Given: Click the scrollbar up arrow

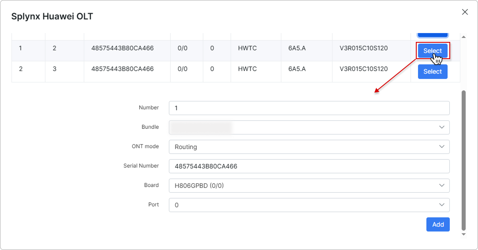Looking at the screenshot, I should [x=464, y=37].
